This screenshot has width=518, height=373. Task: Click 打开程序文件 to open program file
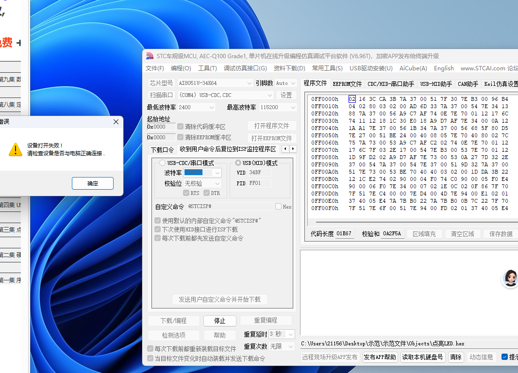click(x=272, y=125)
